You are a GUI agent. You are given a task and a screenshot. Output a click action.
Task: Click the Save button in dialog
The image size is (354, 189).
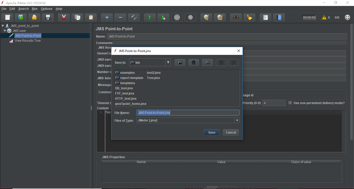click(x=212, y=132)
